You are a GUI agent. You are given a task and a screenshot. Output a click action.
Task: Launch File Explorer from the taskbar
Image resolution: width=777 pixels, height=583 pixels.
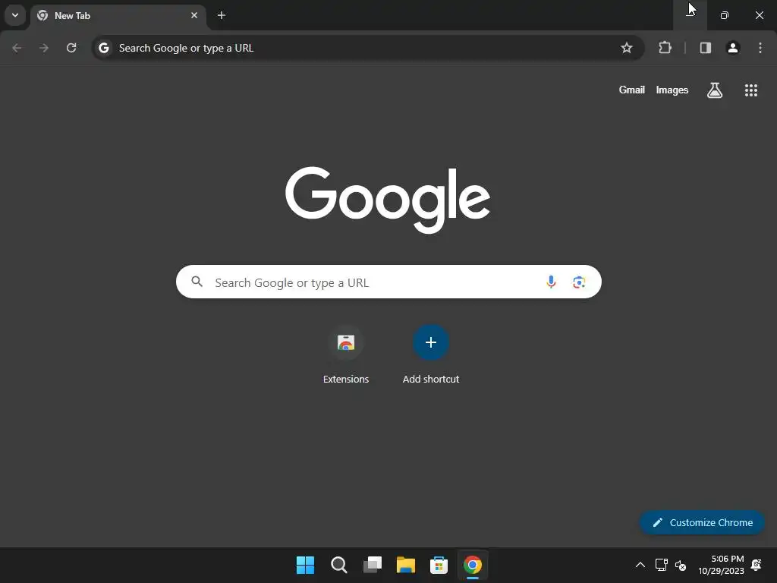(406, 565)
